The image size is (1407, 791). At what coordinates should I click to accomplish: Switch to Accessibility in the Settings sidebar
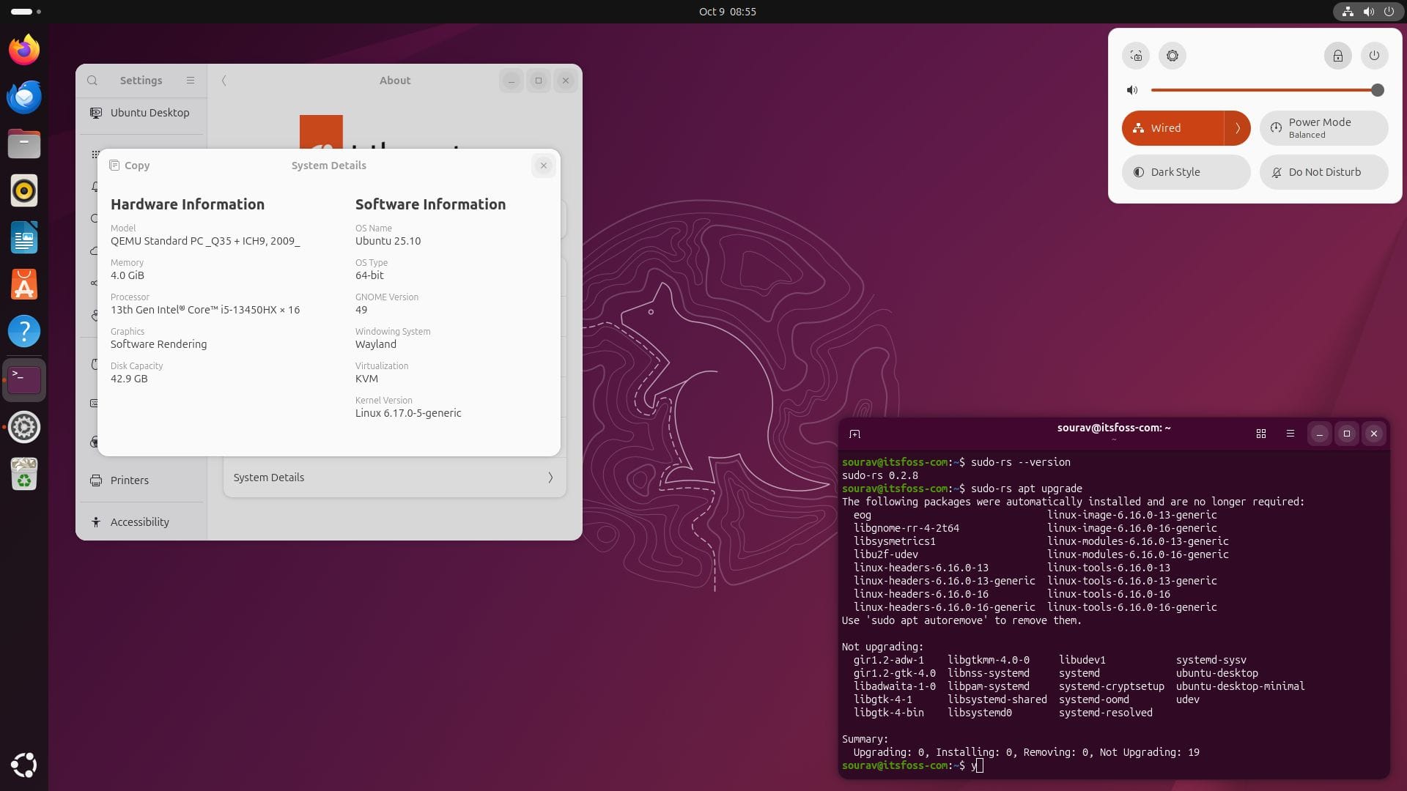coord(139,521)
